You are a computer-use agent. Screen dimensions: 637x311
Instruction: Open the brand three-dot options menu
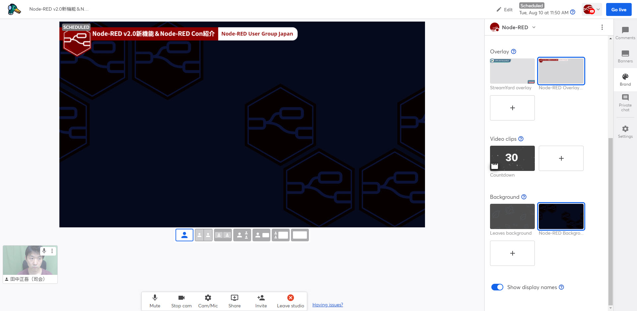tap(602, 27)
